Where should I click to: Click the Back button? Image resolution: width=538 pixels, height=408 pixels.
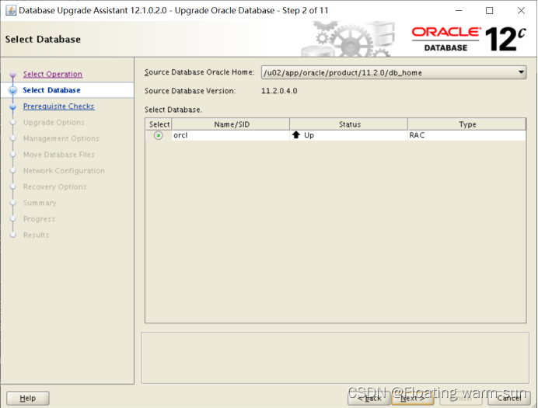tap(369, 398)
